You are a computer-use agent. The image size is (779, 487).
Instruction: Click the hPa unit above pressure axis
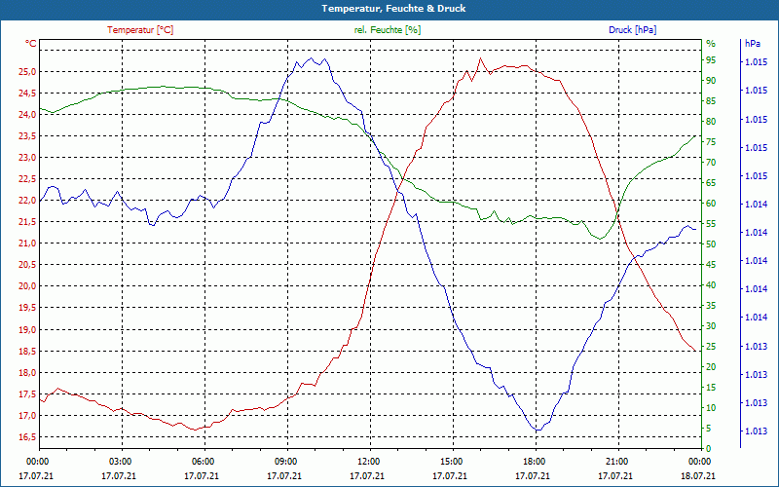(753, 44)
